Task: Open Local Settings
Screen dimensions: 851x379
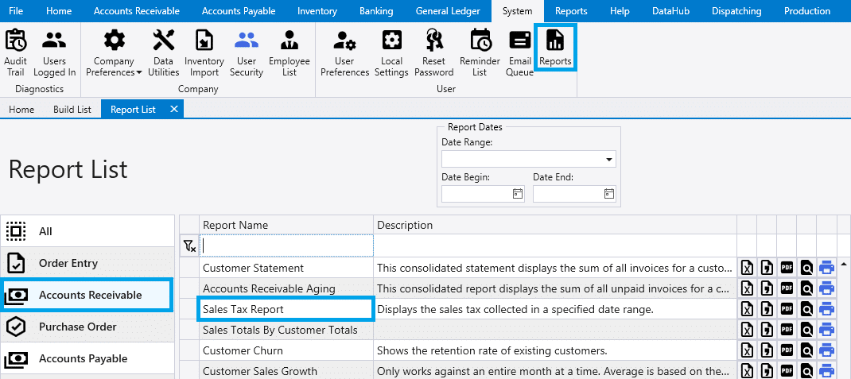Action: coord(391,52)
